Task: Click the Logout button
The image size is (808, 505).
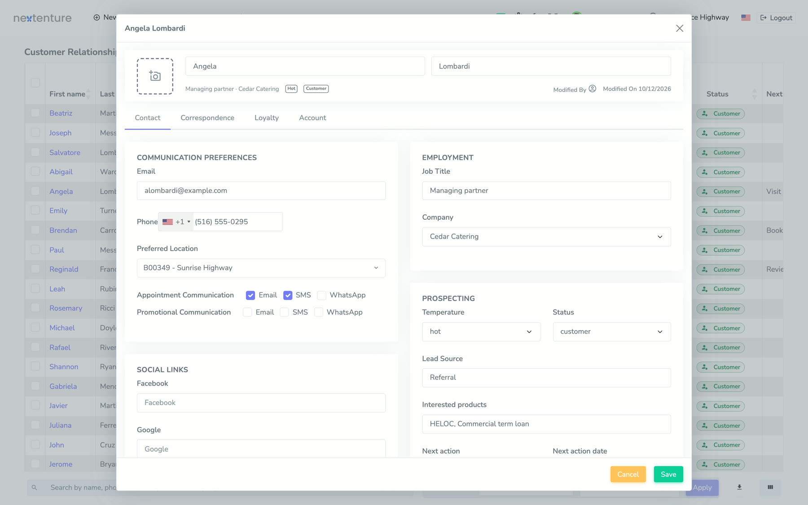Action: pos(776,18)
